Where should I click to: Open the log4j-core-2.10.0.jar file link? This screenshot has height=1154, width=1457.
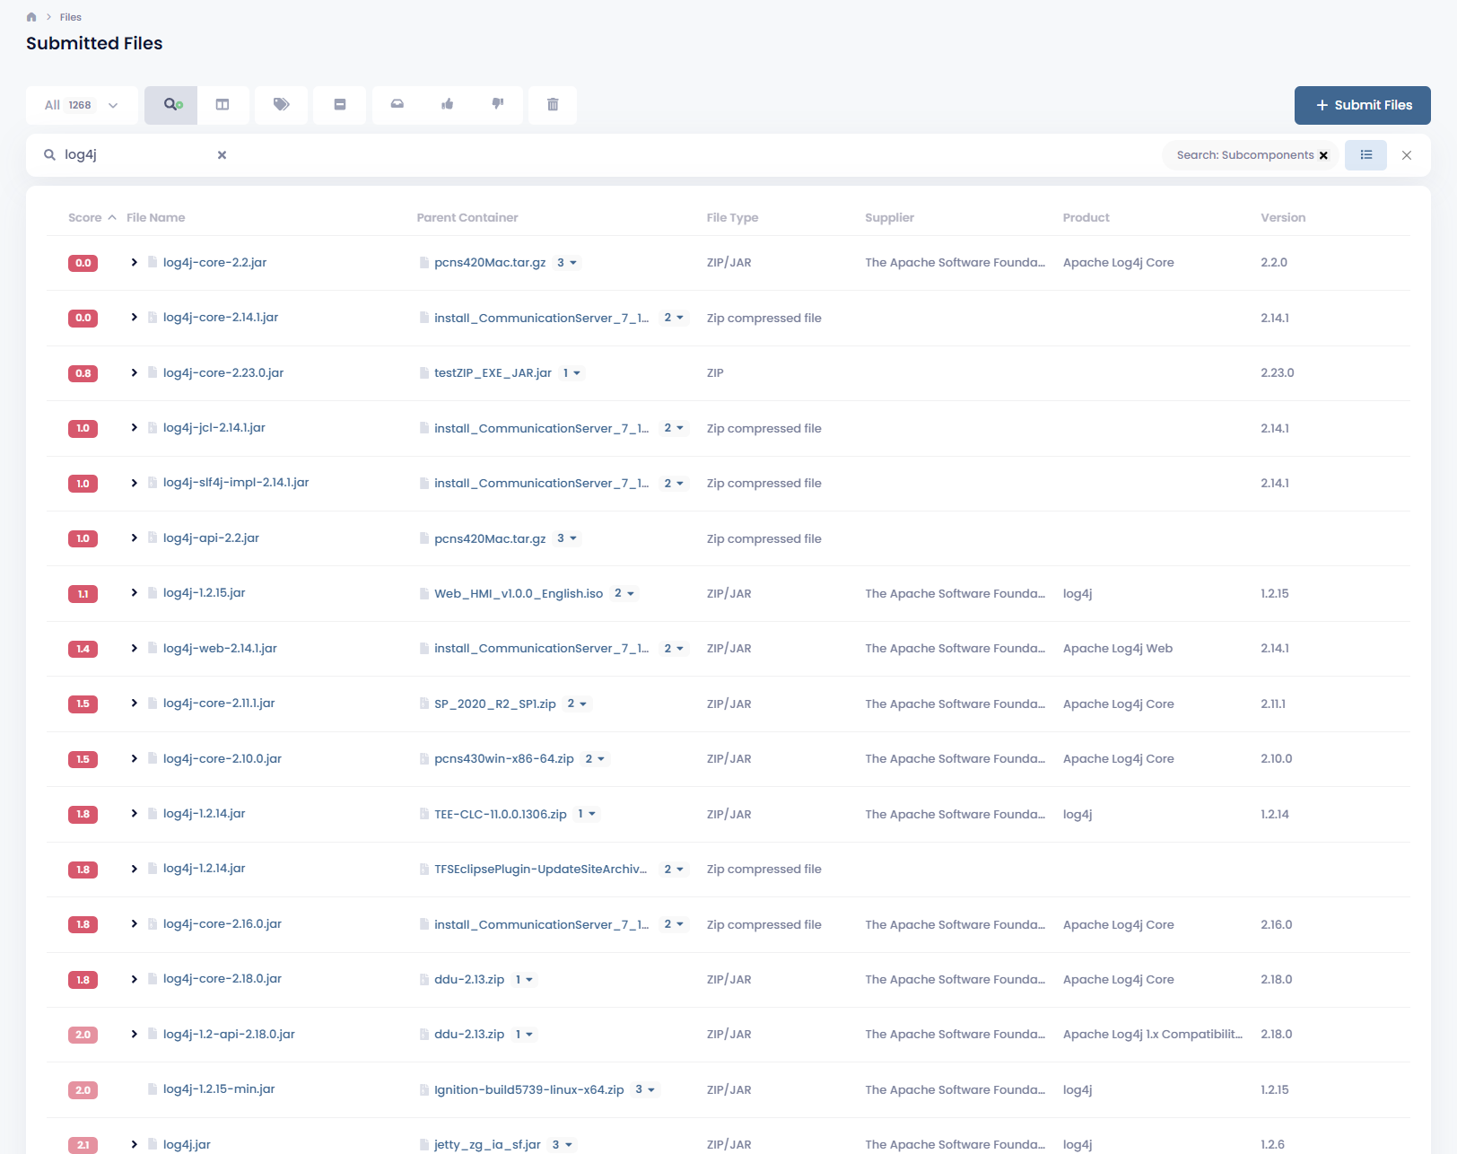point(222,759)
